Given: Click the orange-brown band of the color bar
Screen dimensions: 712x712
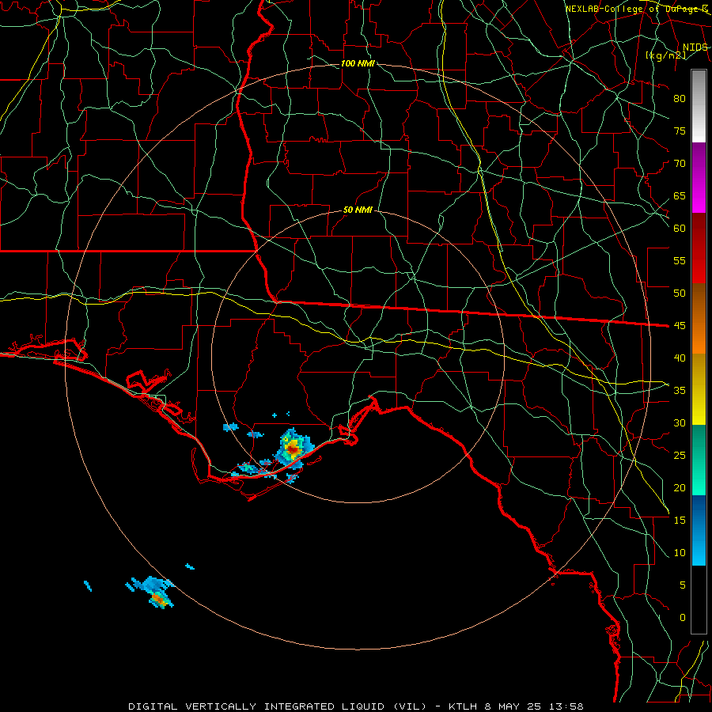Looking at the screenshot, I should (699, 319).
